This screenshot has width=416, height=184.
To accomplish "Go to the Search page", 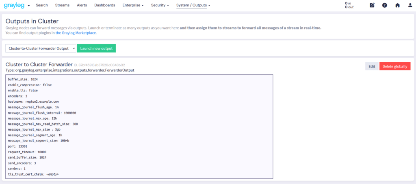I will (41, 5).
